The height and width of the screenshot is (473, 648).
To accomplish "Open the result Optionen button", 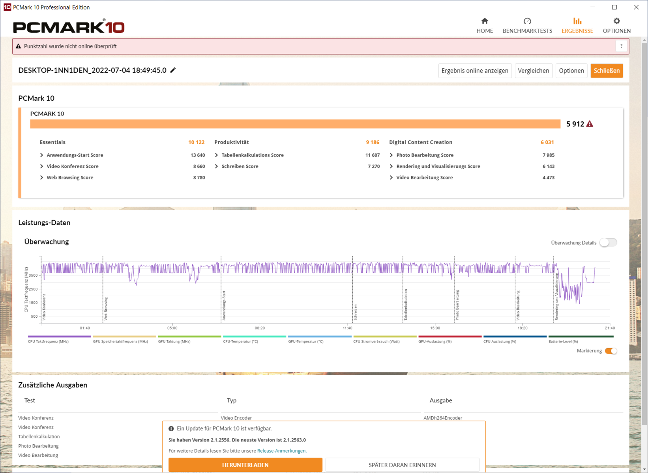I will pos(571,71).
